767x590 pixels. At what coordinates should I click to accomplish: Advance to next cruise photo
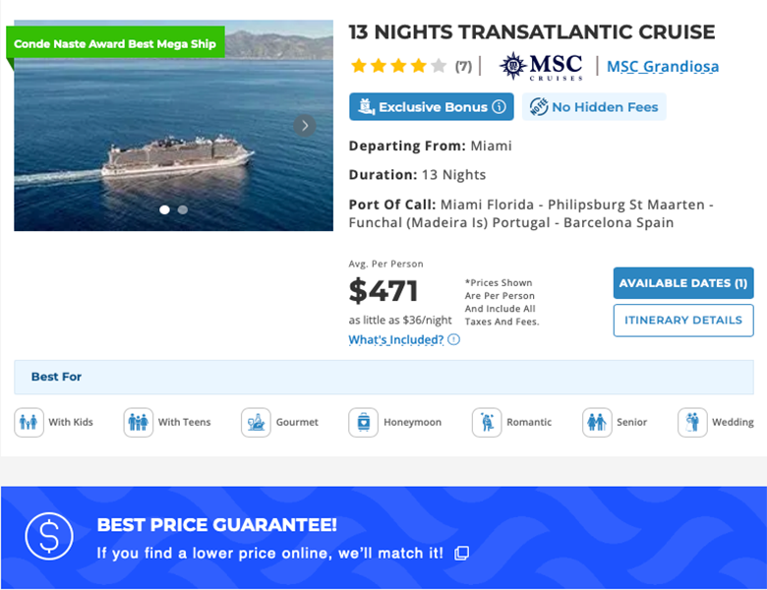[305, 125]
